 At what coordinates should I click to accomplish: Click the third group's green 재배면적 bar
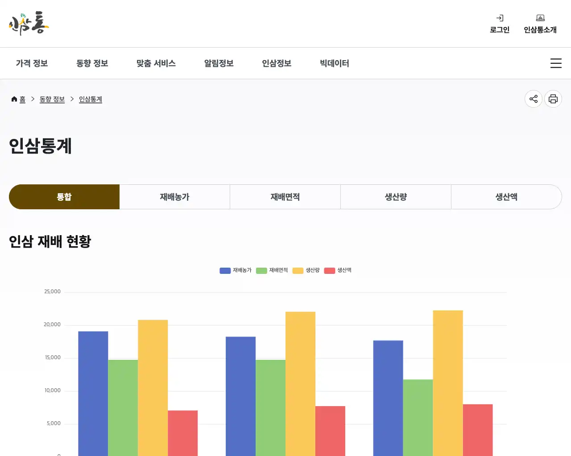418,418
